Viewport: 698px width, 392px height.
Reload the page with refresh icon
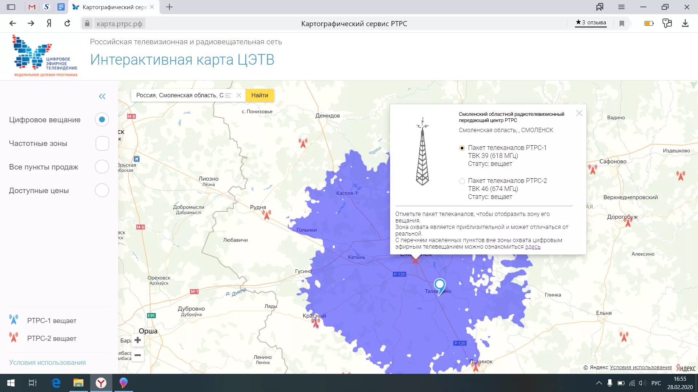pyautogui.click(x=67, y=24)
